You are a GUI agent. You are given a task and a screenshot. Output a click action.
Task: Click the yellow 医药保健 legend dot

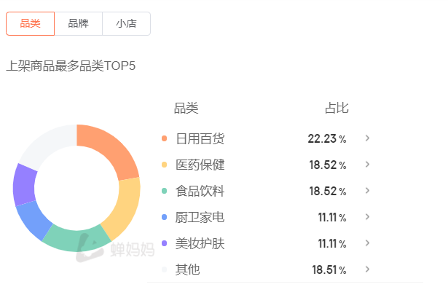click(164, 165)
